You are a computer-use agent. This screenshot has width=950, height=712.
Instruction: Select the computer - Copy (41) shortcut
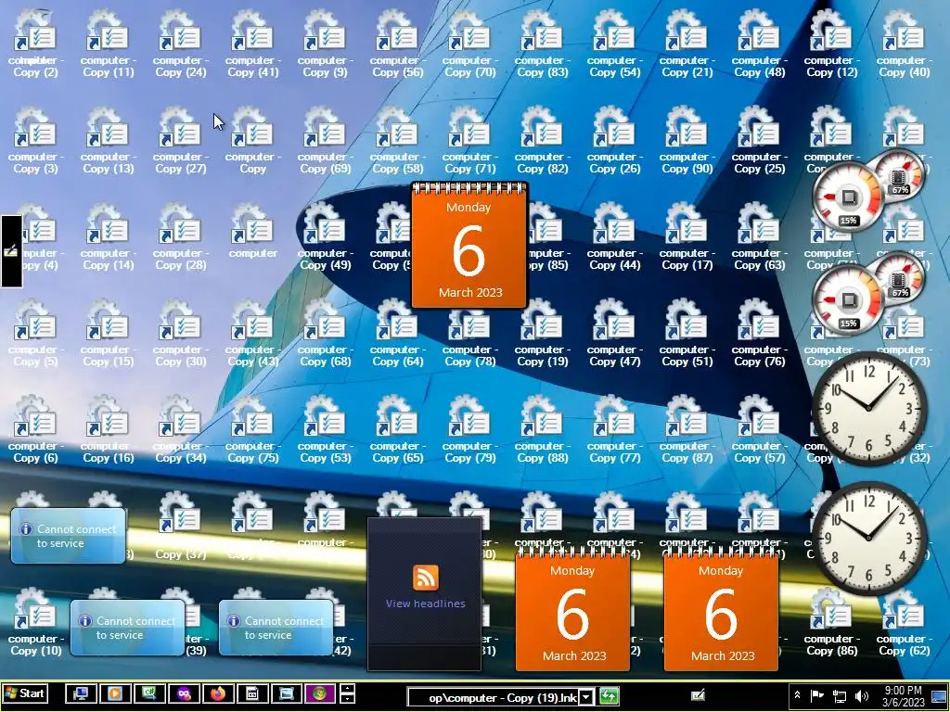[252, 44]
